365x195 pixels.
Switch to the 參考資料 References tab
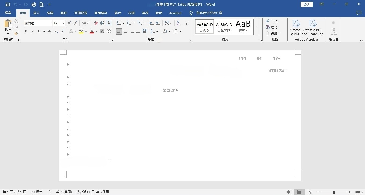101,13
